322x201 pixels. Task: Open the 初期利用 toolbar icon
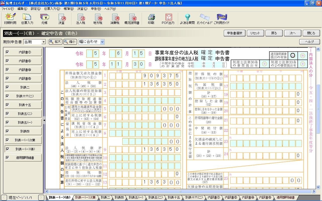click(x=10, y=19)
